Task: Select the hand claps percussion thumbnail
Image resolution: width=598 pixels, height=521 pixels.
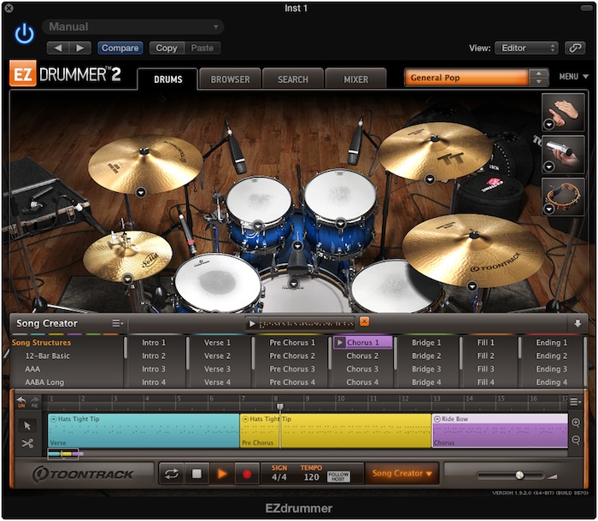Action: click(x=563, y=112)
